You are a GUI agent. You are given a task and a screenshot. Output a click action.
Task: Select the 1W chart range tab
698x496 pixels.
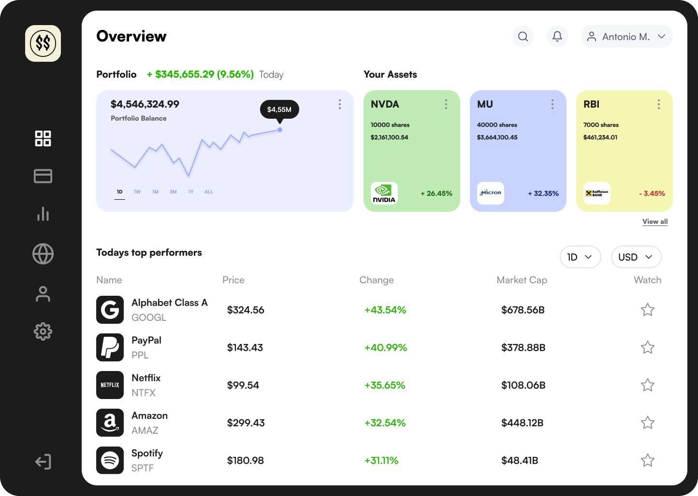[x=137, y=192]
